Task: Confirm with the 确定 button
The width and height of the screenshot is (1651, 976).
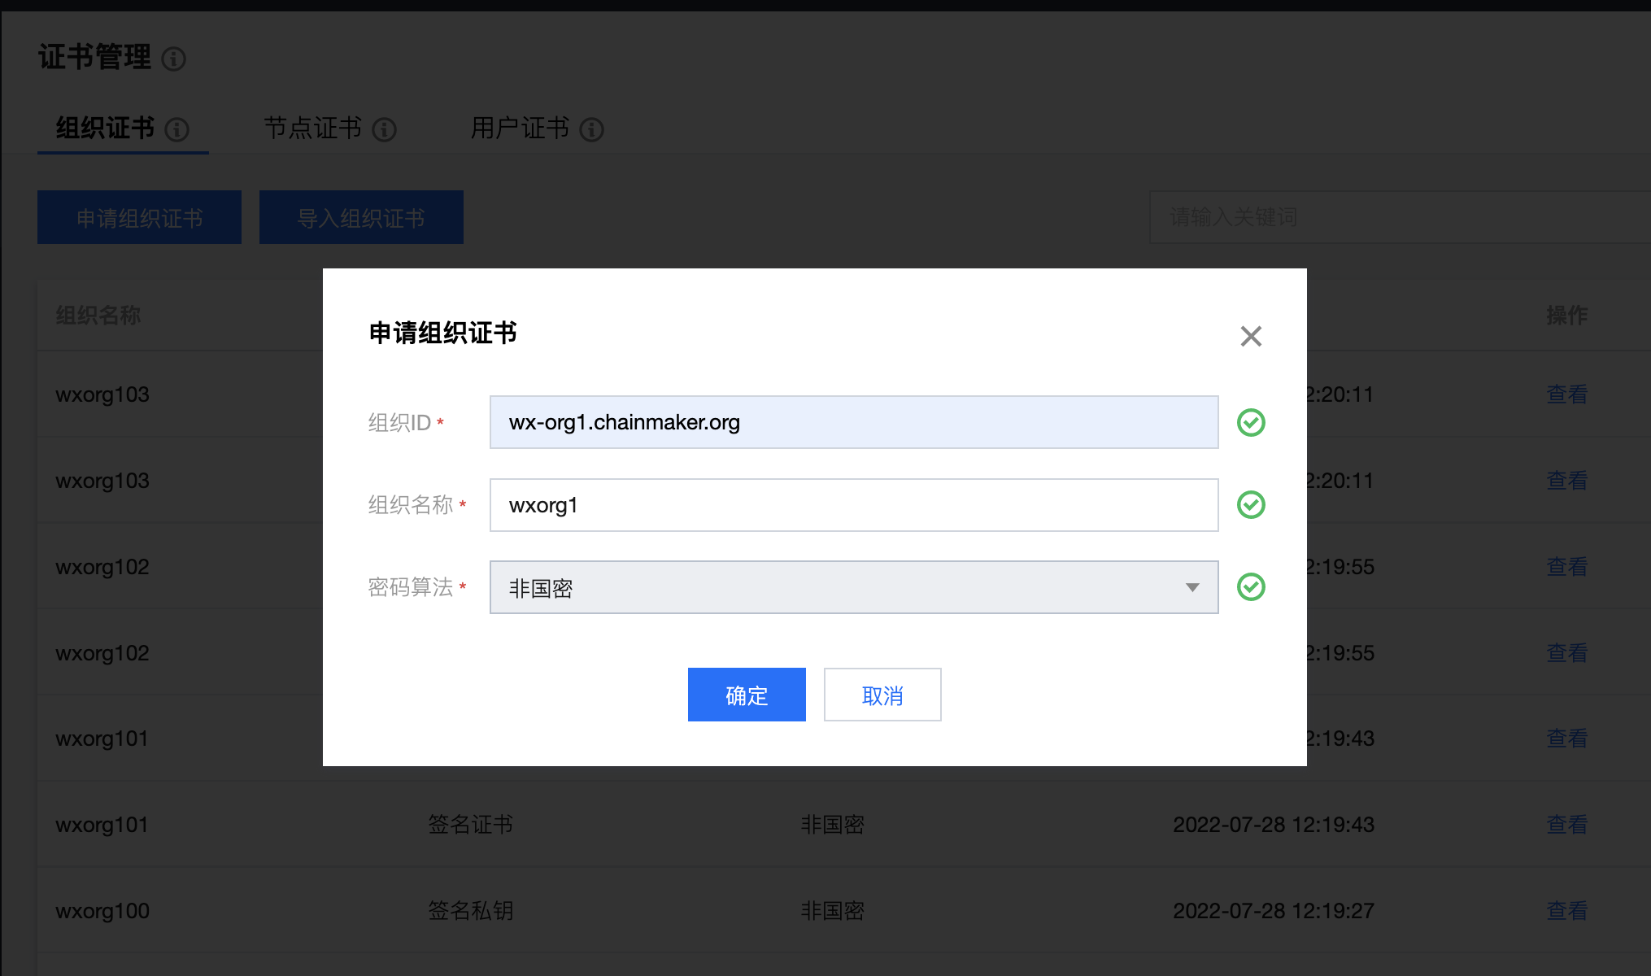Action: coord(747,695)
